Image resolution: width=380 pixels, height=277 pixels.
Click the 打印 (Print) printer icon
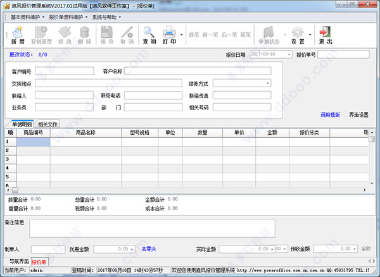pyautogui.click(x=169, y=35)
